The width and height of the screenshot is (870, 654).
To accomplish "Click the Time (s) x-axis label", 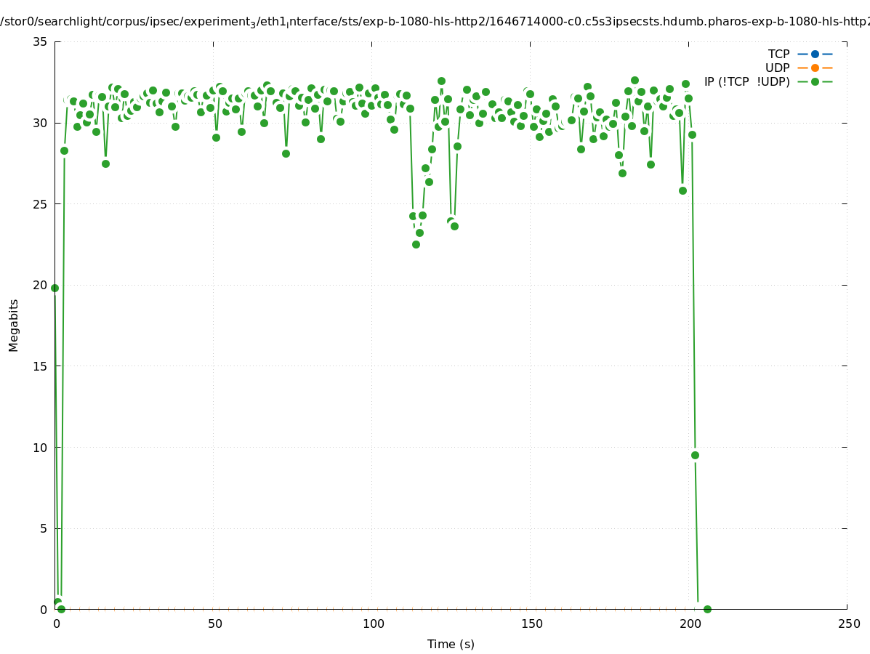I will (x=451, y=644).
